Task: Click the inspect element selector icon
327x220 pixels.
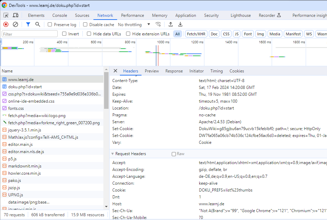Action: (6, 15)
